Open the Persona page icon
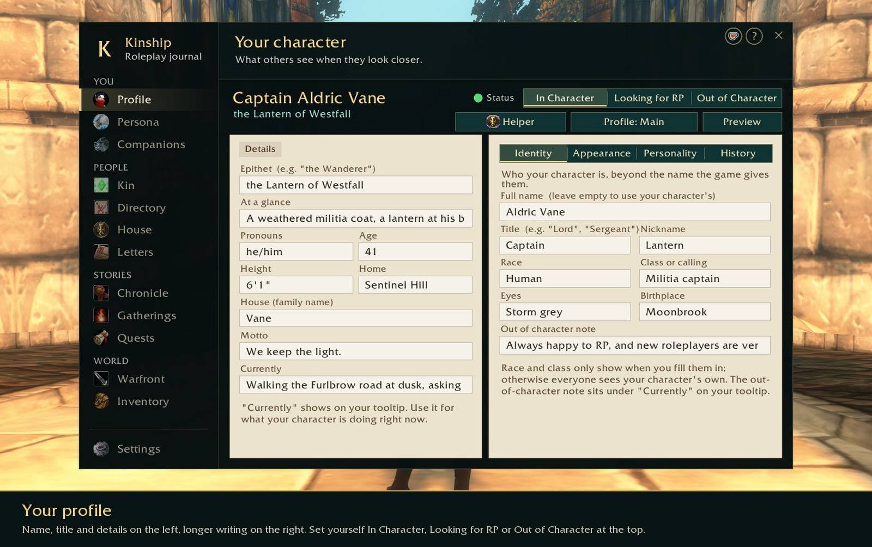872x547 pixels. tap(101, 122)
